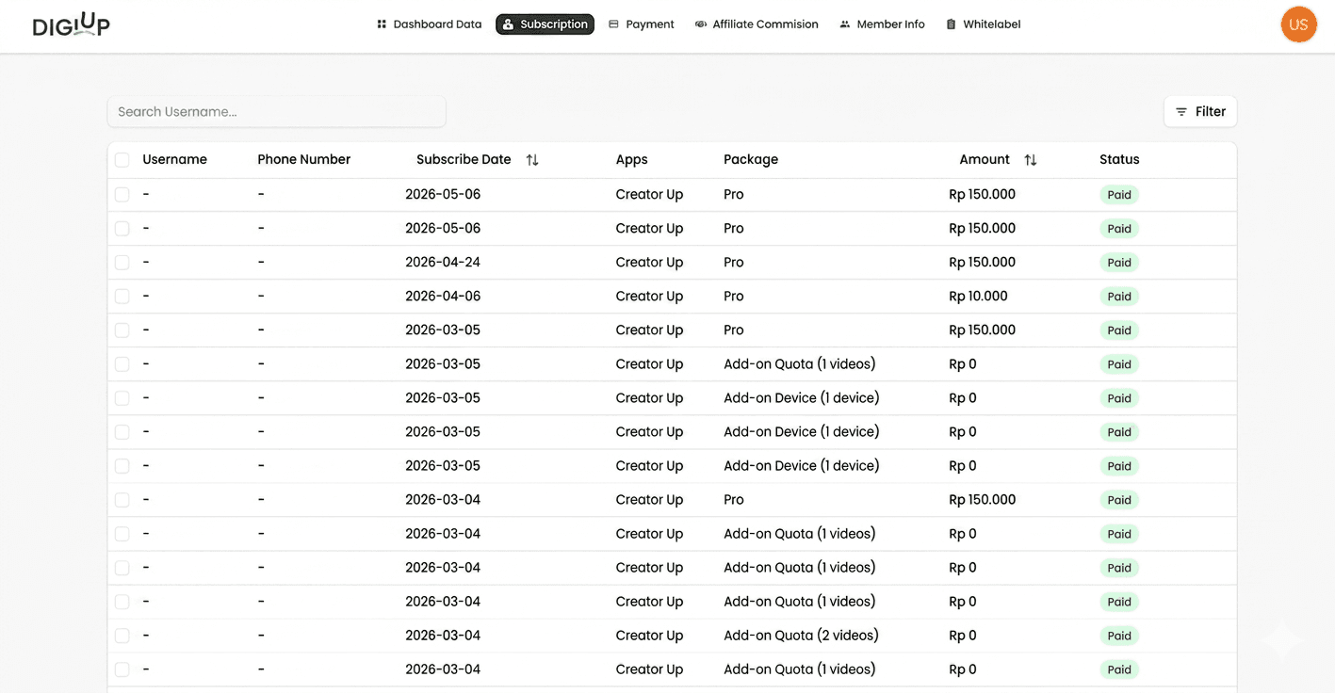Click the Status column header
The image size is (1335, 693).
(1119, 160)
